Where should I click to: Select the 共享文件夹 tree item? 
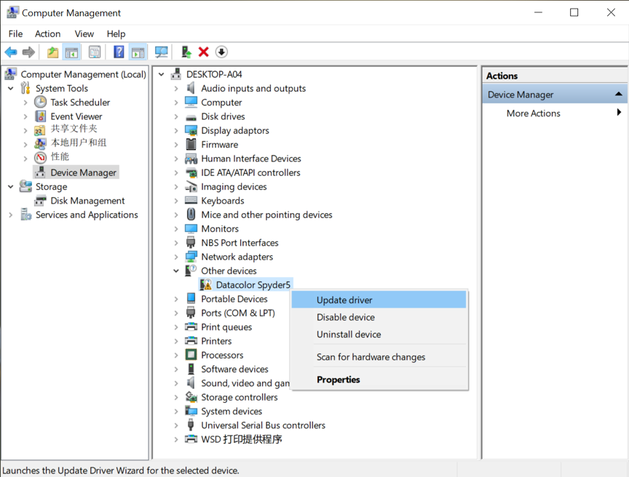74,129
